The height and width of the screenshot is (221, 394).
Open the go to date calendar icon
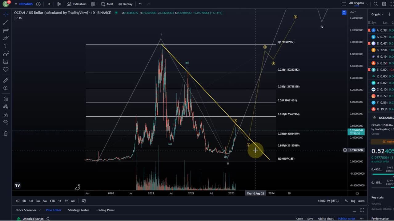(84, 201)
